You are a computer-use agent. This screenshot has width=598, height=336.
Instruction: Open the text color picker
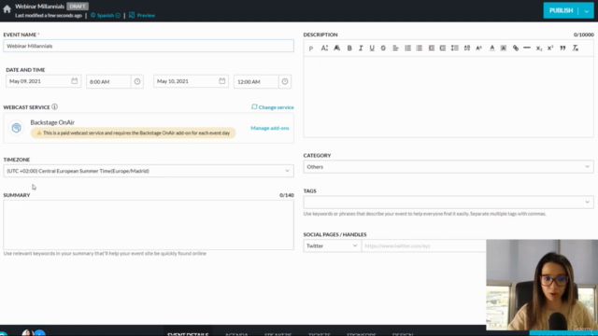coord(492,48)
